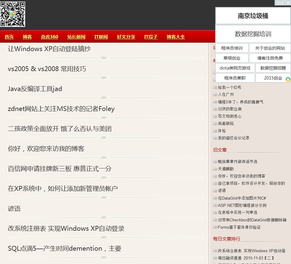291x264 pixels.
Task: Click the list icon beside Forms基于窗体身份验证
Action: 215,227
